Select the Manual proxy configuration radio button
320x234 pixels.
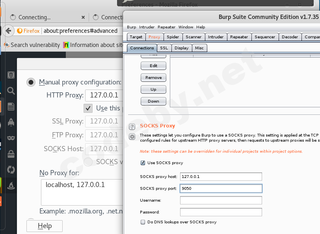[x=31, y=82]
